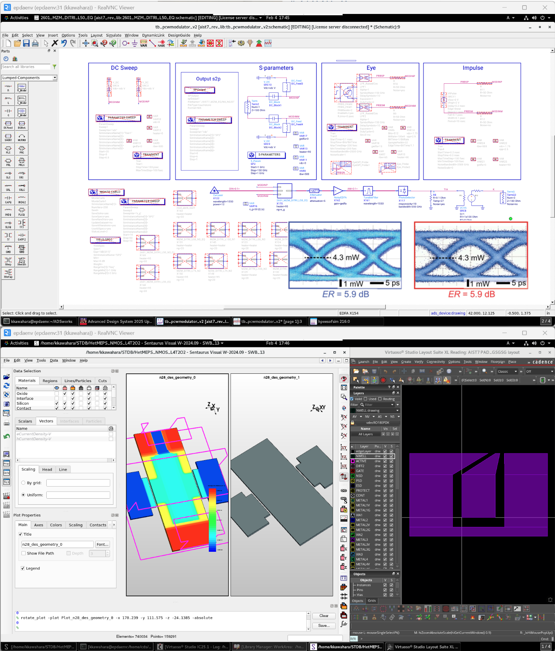The width and height of the screenshot is (555, 651).
Task: Open the Simulate menu in ADS
Action: click(113, 35)
